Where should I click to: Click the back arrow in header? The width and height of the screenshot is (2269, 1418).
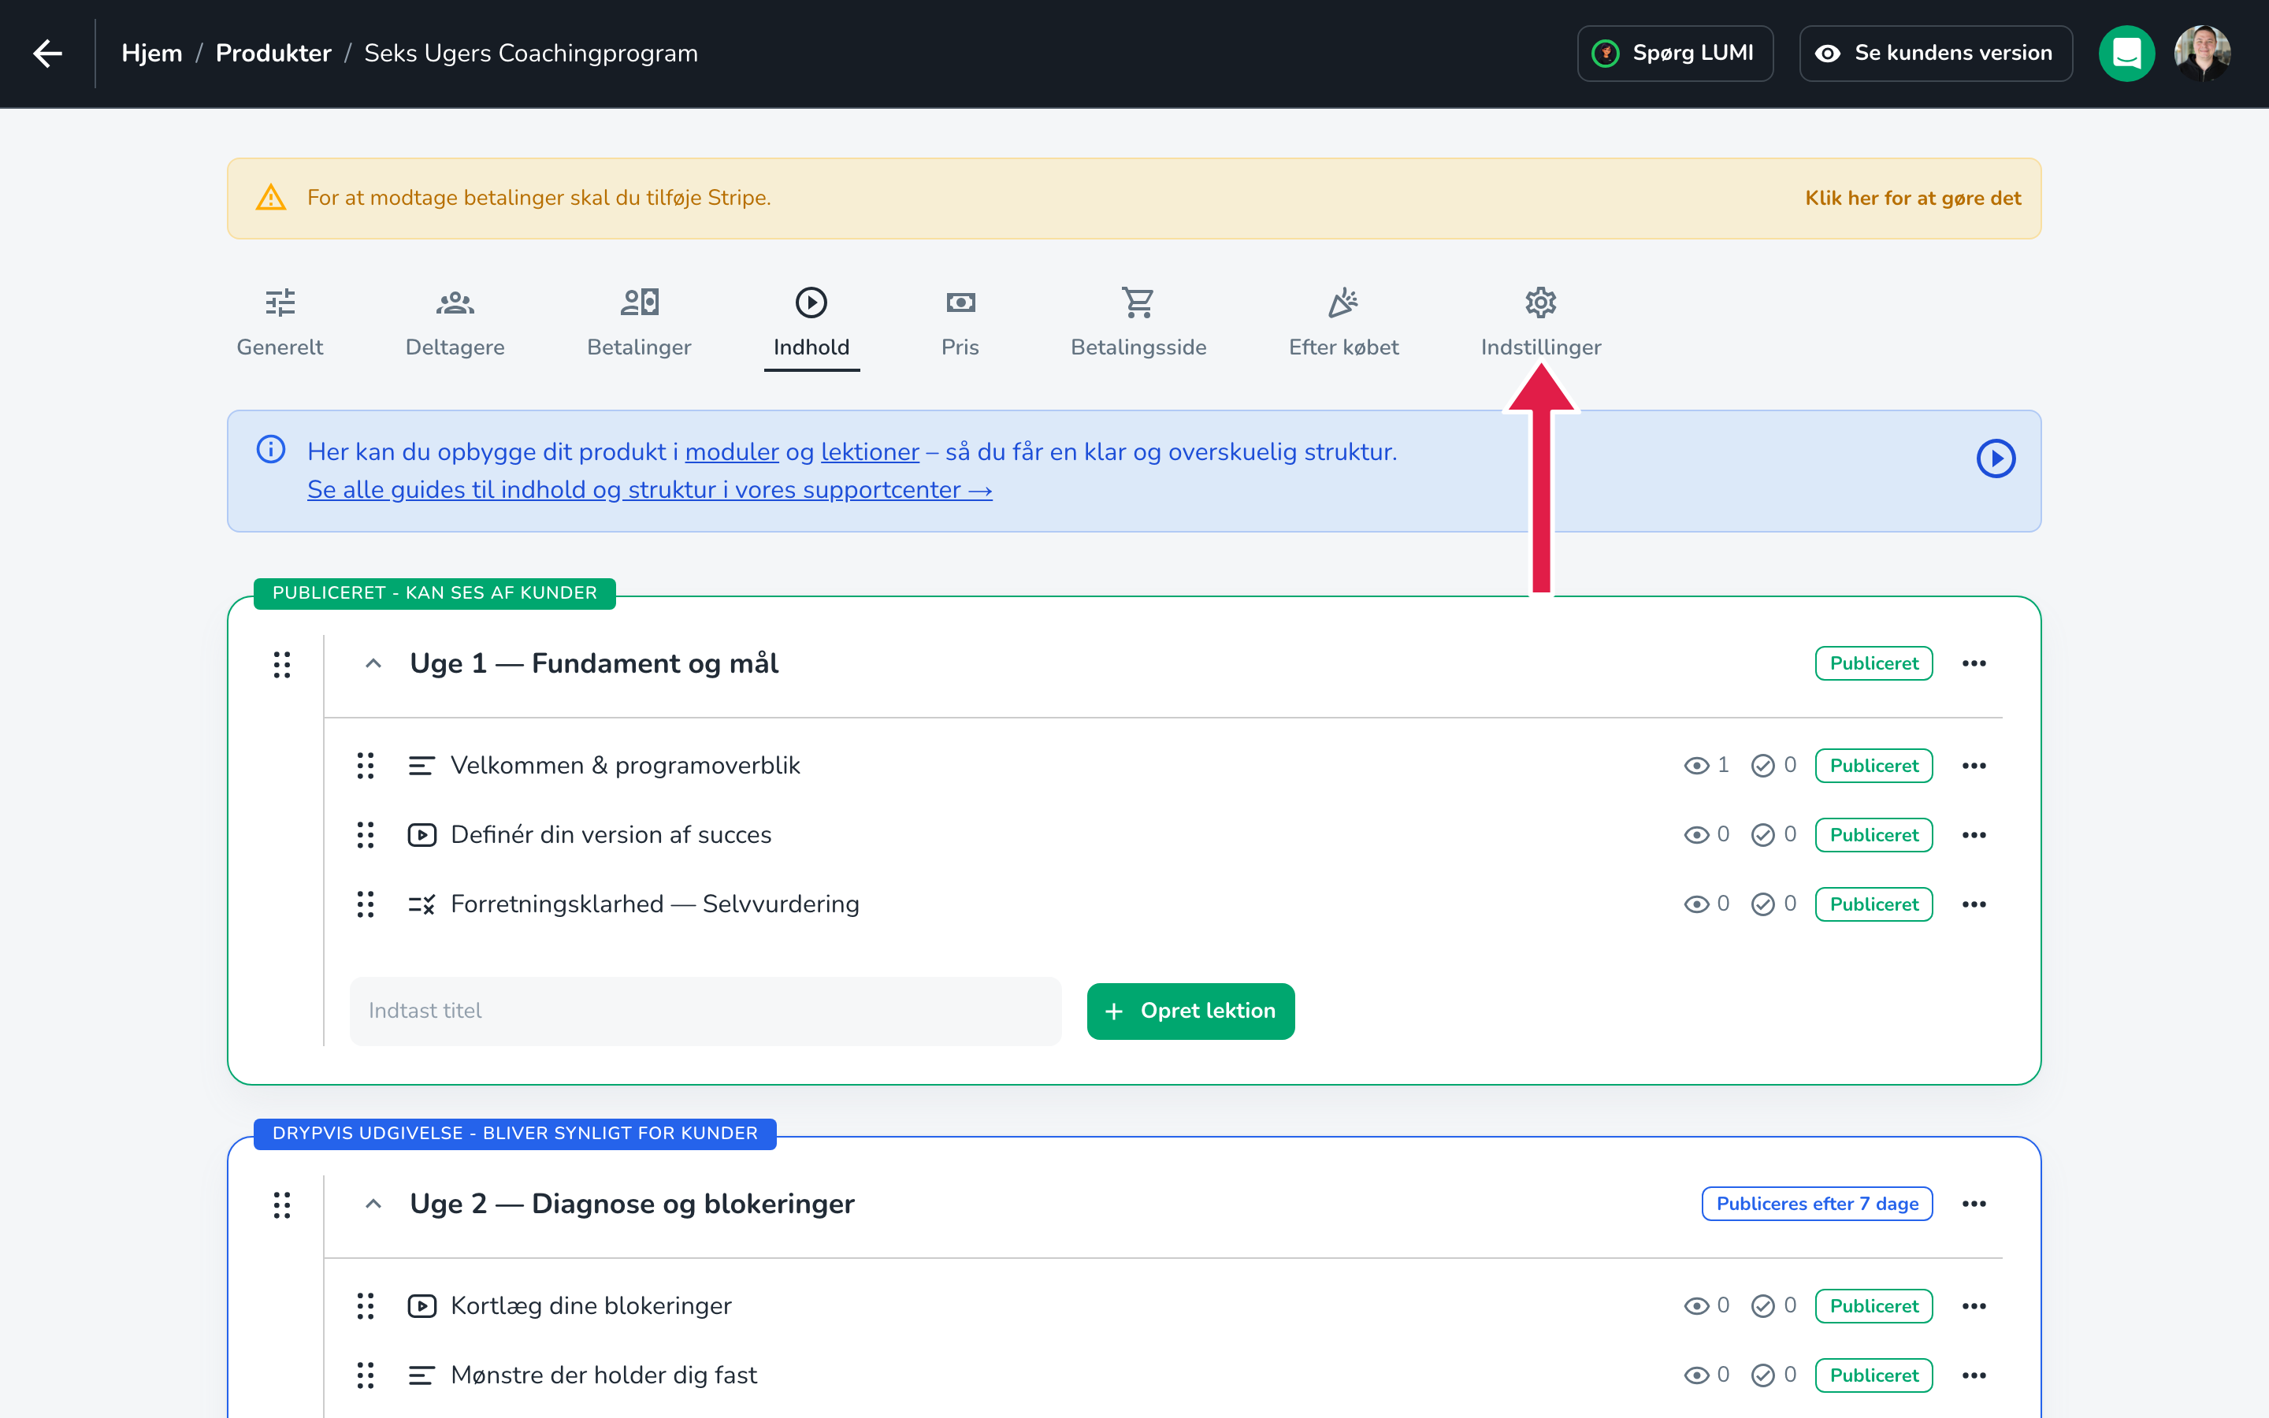point(47,54)
